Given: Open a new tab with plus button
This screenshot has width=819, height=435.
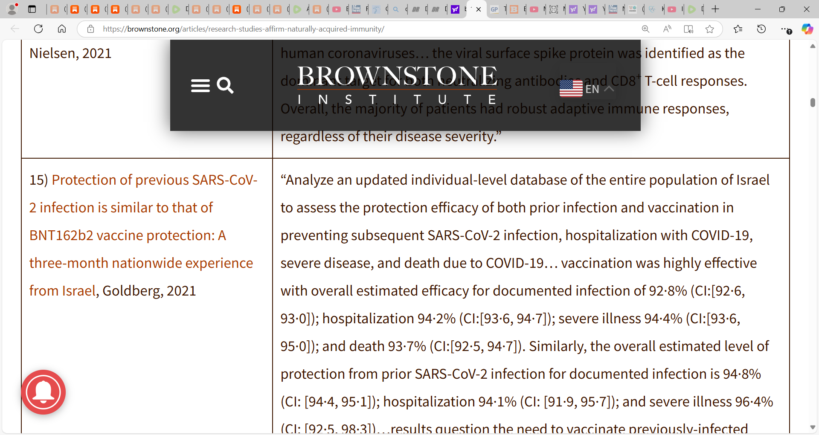Looking at the screenshot, I should tap(715, 9).
